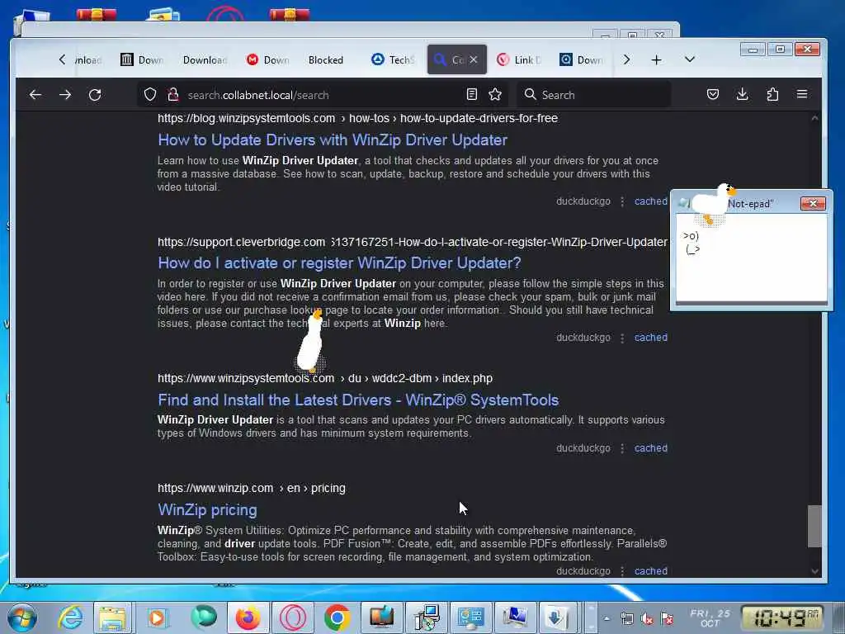The height and width of the screenshot is (634, 845).
Task: Open the Windows Start menu
Action: [x=22, y=617]
